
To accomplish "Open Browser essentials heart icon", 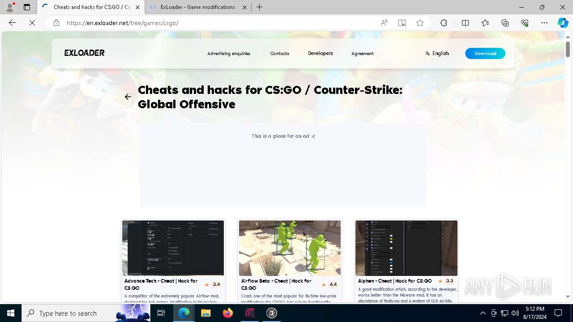I will pos(525,23).
